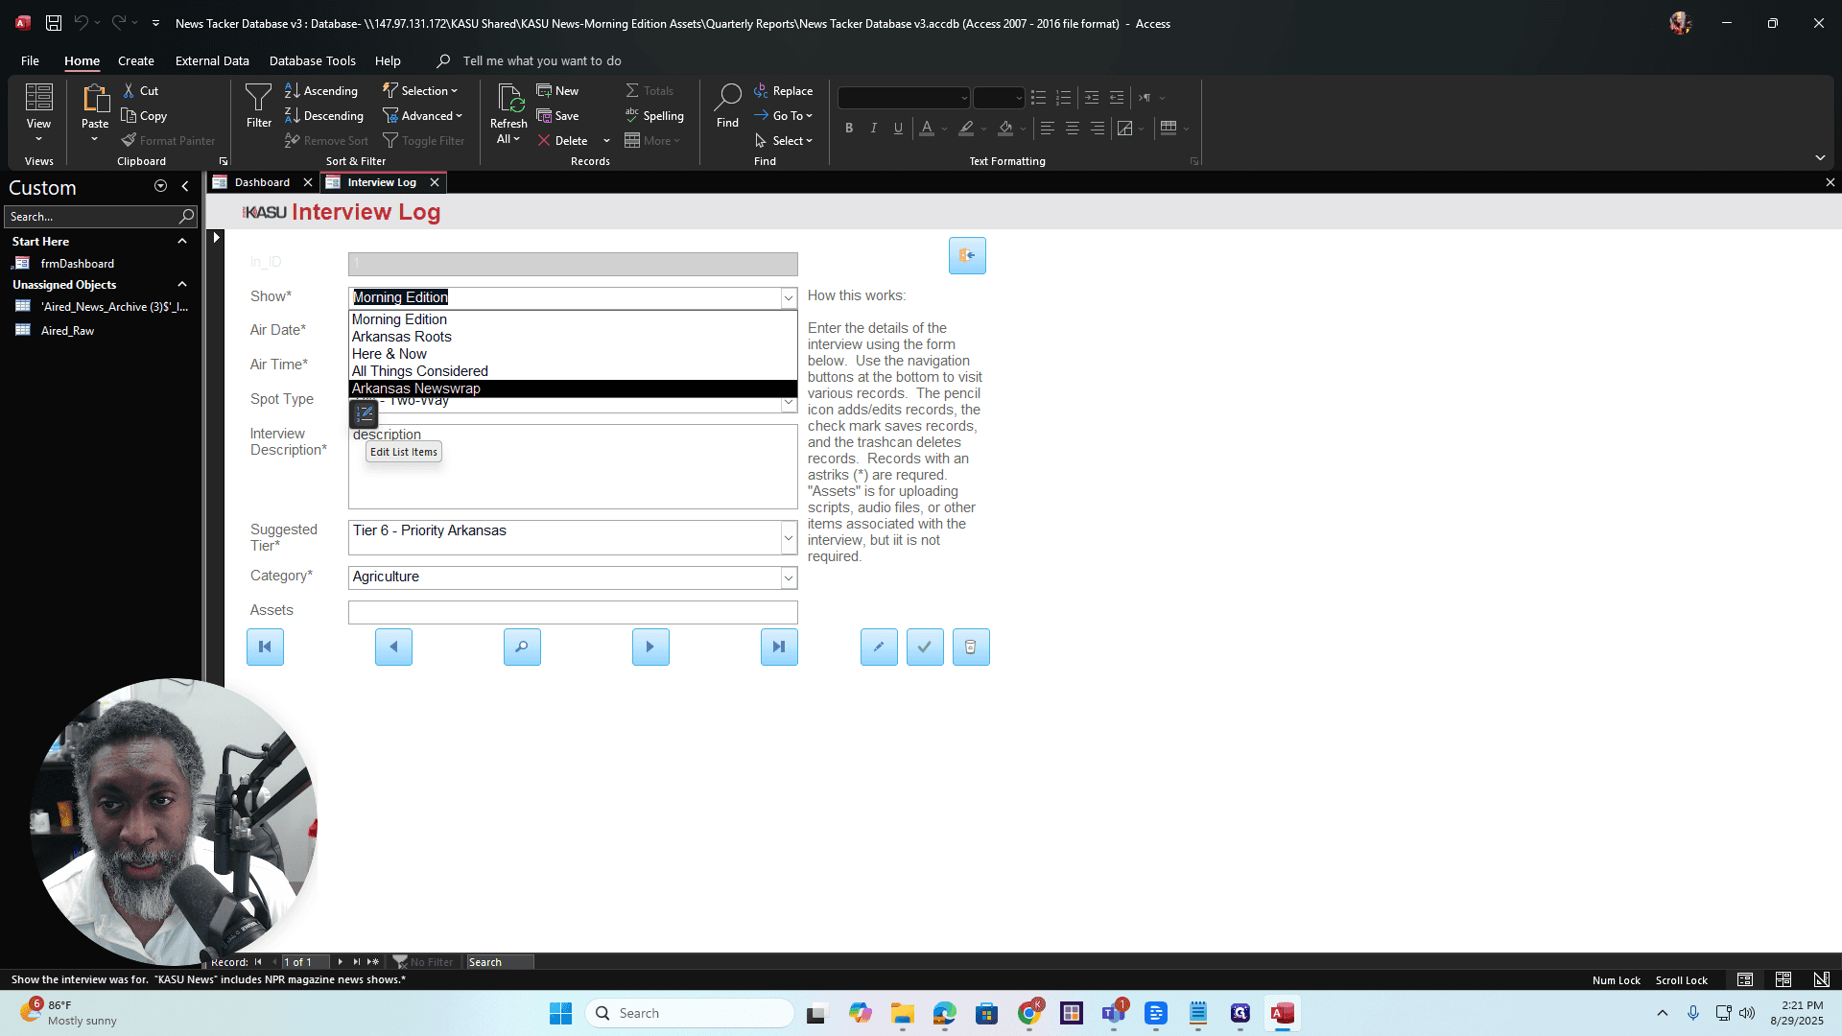This screenshot has width=1842, height=1036.
Task: Switch to Layout View in status bar
Action: (1783, 979)
